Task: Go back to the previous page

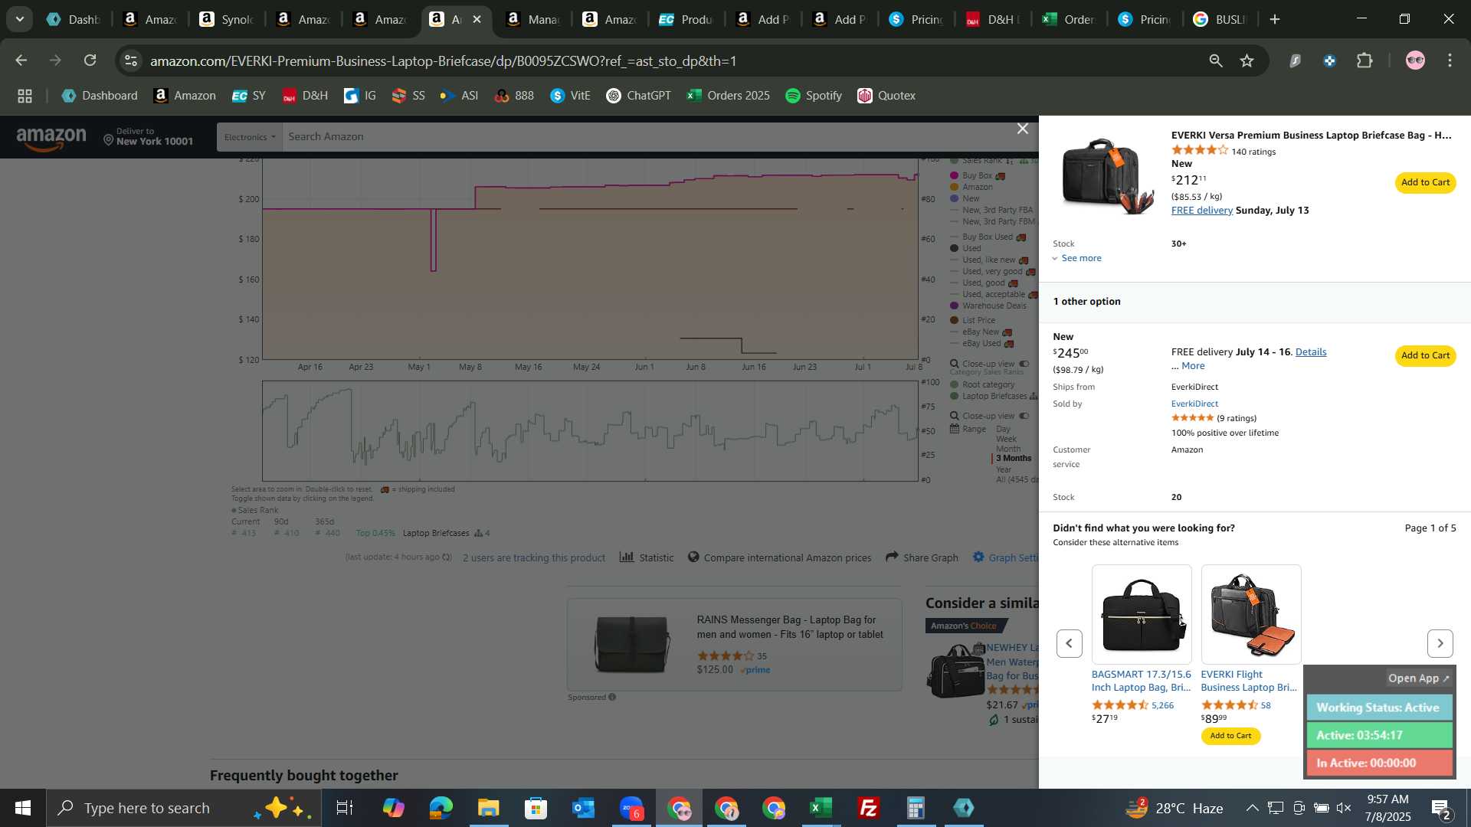Action: click(x=21, y=60)
